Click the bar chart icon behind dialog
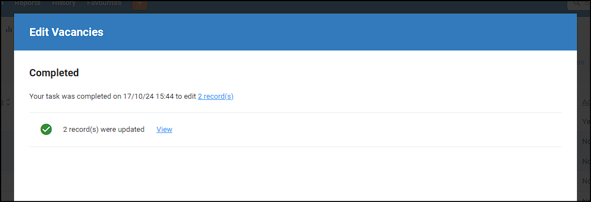This screenshot has height=202, width=591. pyautogui.click(x=8, y=29)
